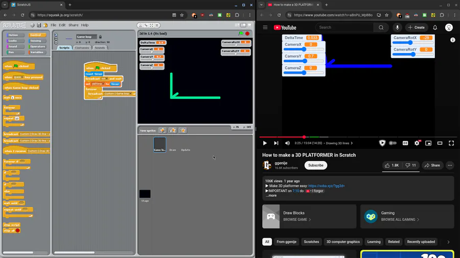This screenshot has width=460, height=258.
Task: Dislike the YouTube video
Action: click(411, 165)
